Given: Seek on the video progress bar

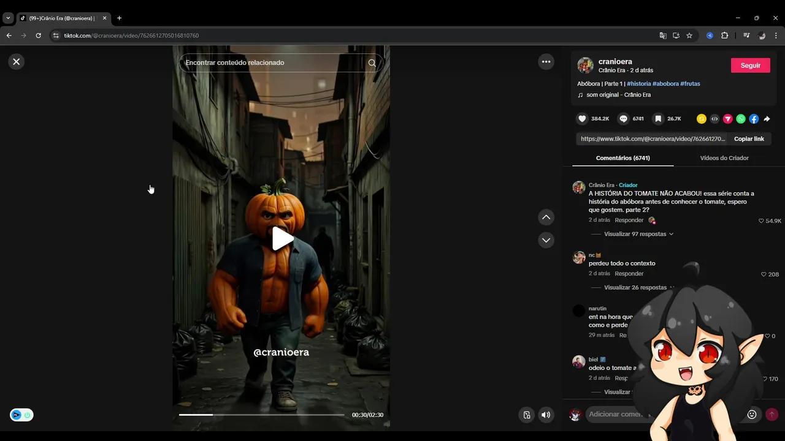Looking at the screenshot, I should coord(262,415).
